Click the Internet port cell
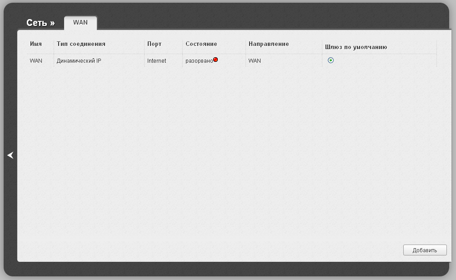This screenshot has width=456, height=280. (x=156, y=60)
